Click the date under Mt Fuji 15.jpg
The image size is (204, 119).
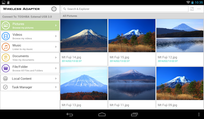[x=120, y=61]
